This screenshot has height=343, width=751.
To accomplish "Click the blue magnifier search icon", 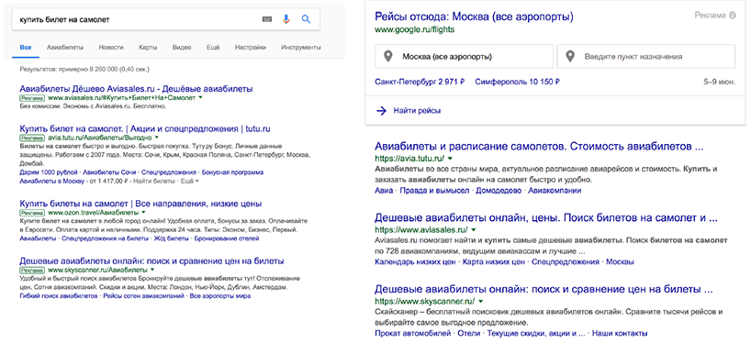I will tap(306, 19).
